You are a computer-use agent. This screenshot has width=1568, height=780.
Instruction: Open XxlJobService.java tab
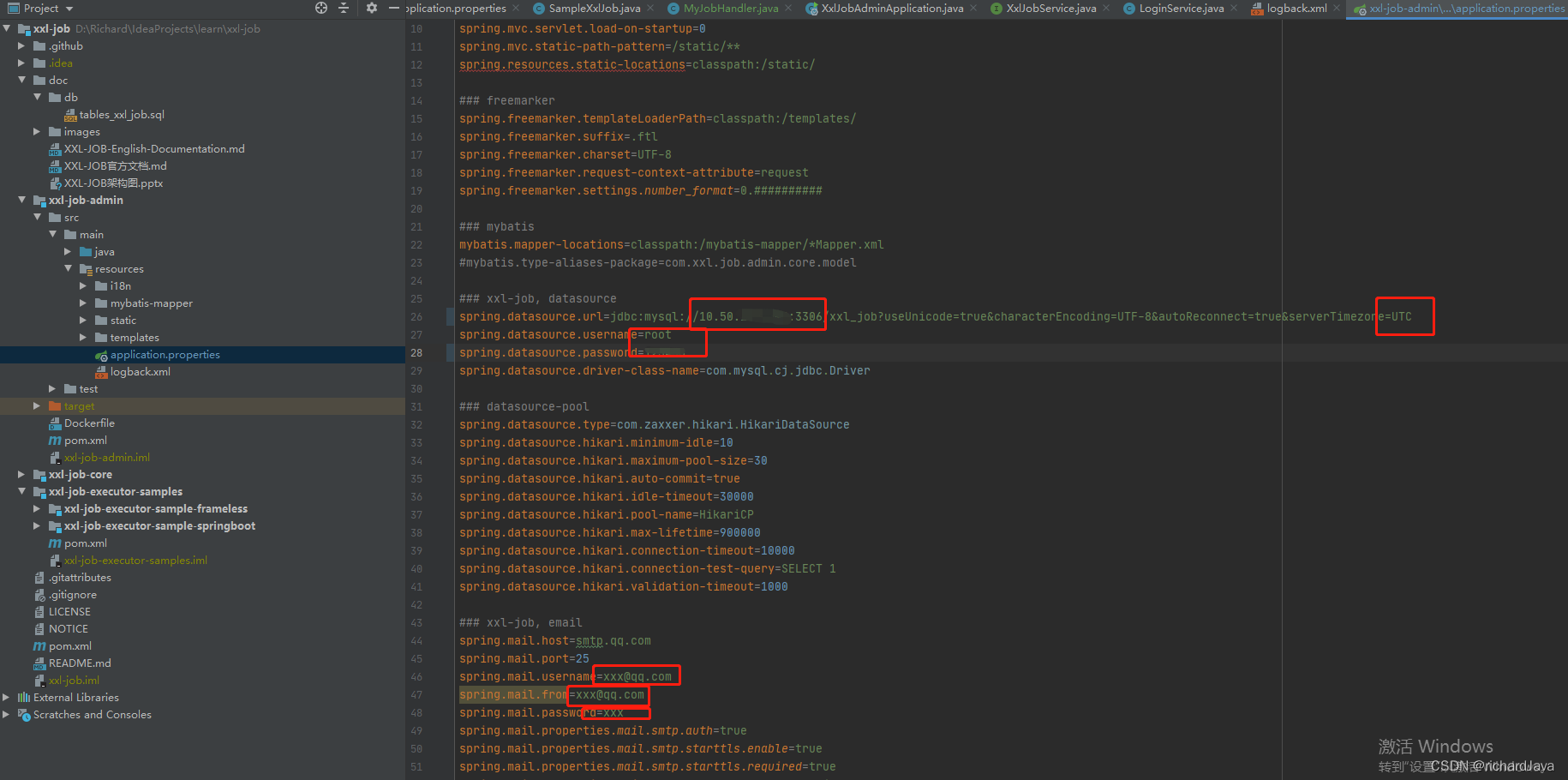1050,9
